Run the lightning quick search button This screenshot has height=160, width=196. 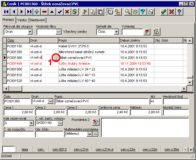147,32
